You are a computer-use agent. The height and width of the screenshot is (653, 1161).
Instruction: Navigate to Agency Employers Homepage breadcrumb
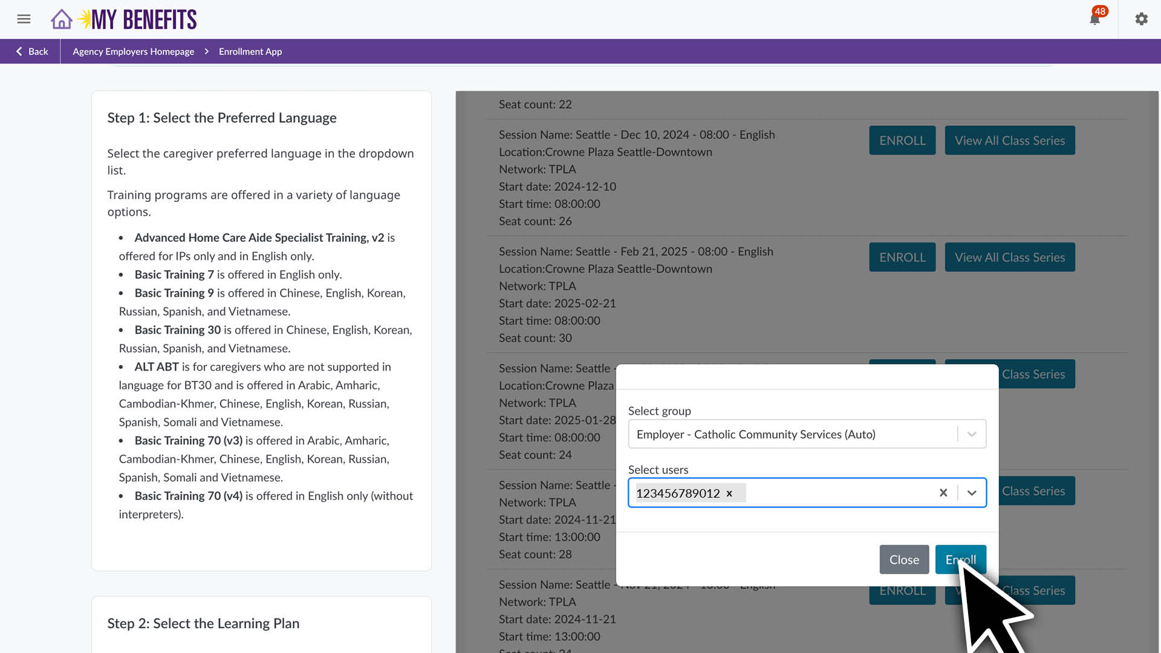[133, 51]
